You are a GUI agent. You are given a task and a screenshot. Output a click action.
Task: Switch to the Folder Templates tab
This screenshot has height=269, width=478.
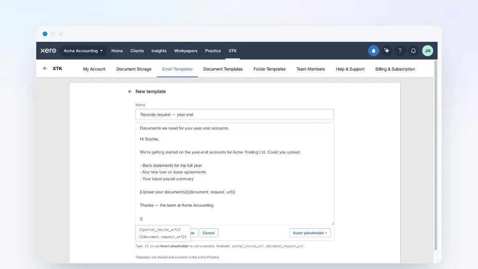(270, 69)
